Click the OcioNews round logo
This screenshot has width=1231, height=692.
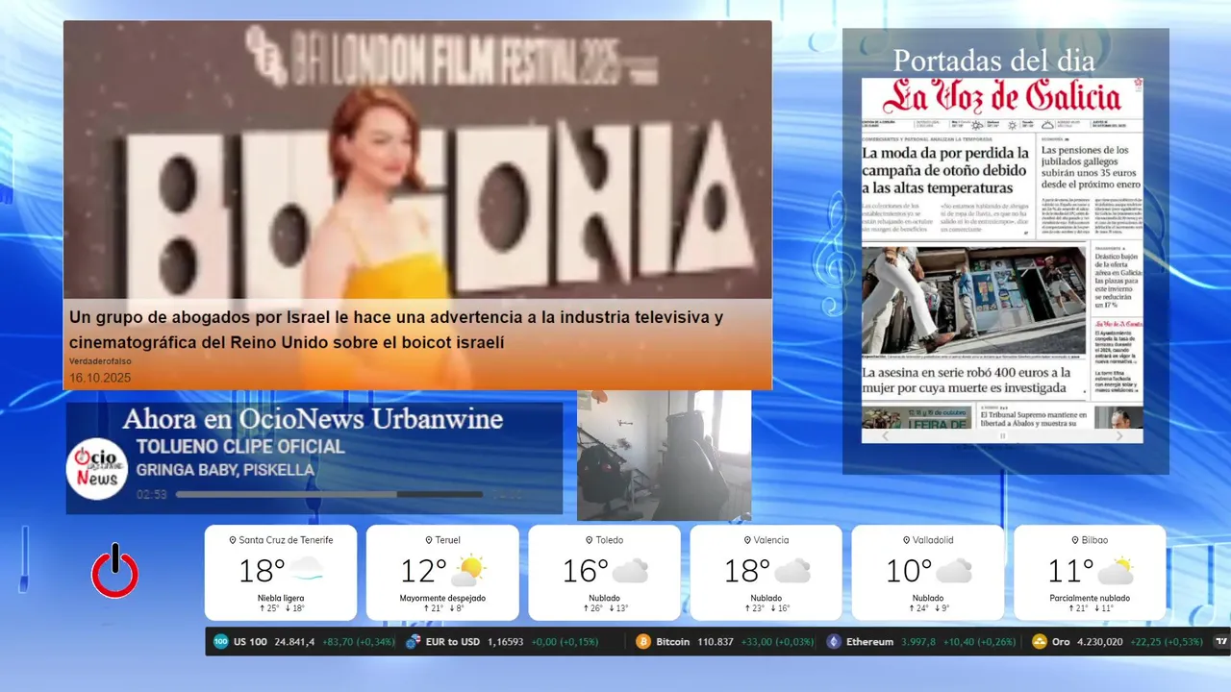97,469
